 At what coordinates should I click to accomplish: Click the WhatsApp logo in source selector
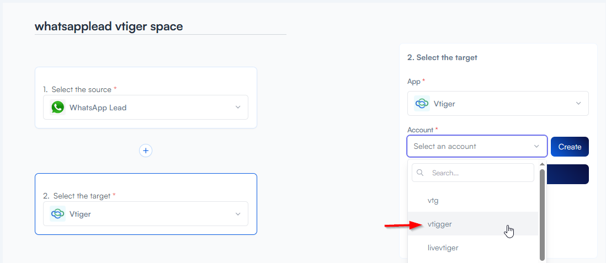[58, 108]
